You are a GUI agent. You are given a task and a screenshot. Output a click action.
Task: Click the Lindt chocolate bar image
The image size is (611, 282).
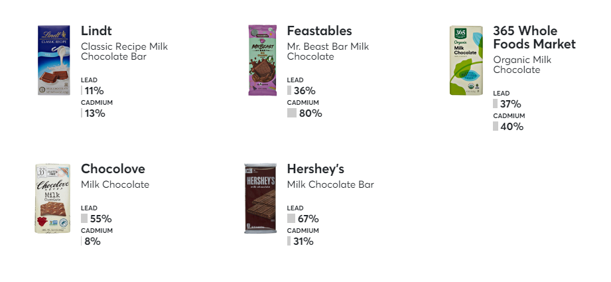tap(54, 60)
